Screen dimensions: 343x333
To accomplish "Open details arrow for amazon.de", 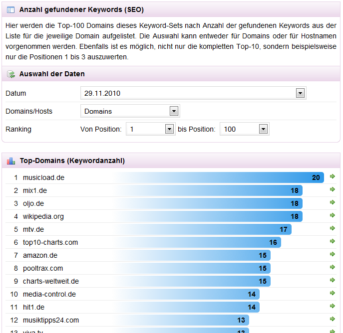I will click(333, 254).
